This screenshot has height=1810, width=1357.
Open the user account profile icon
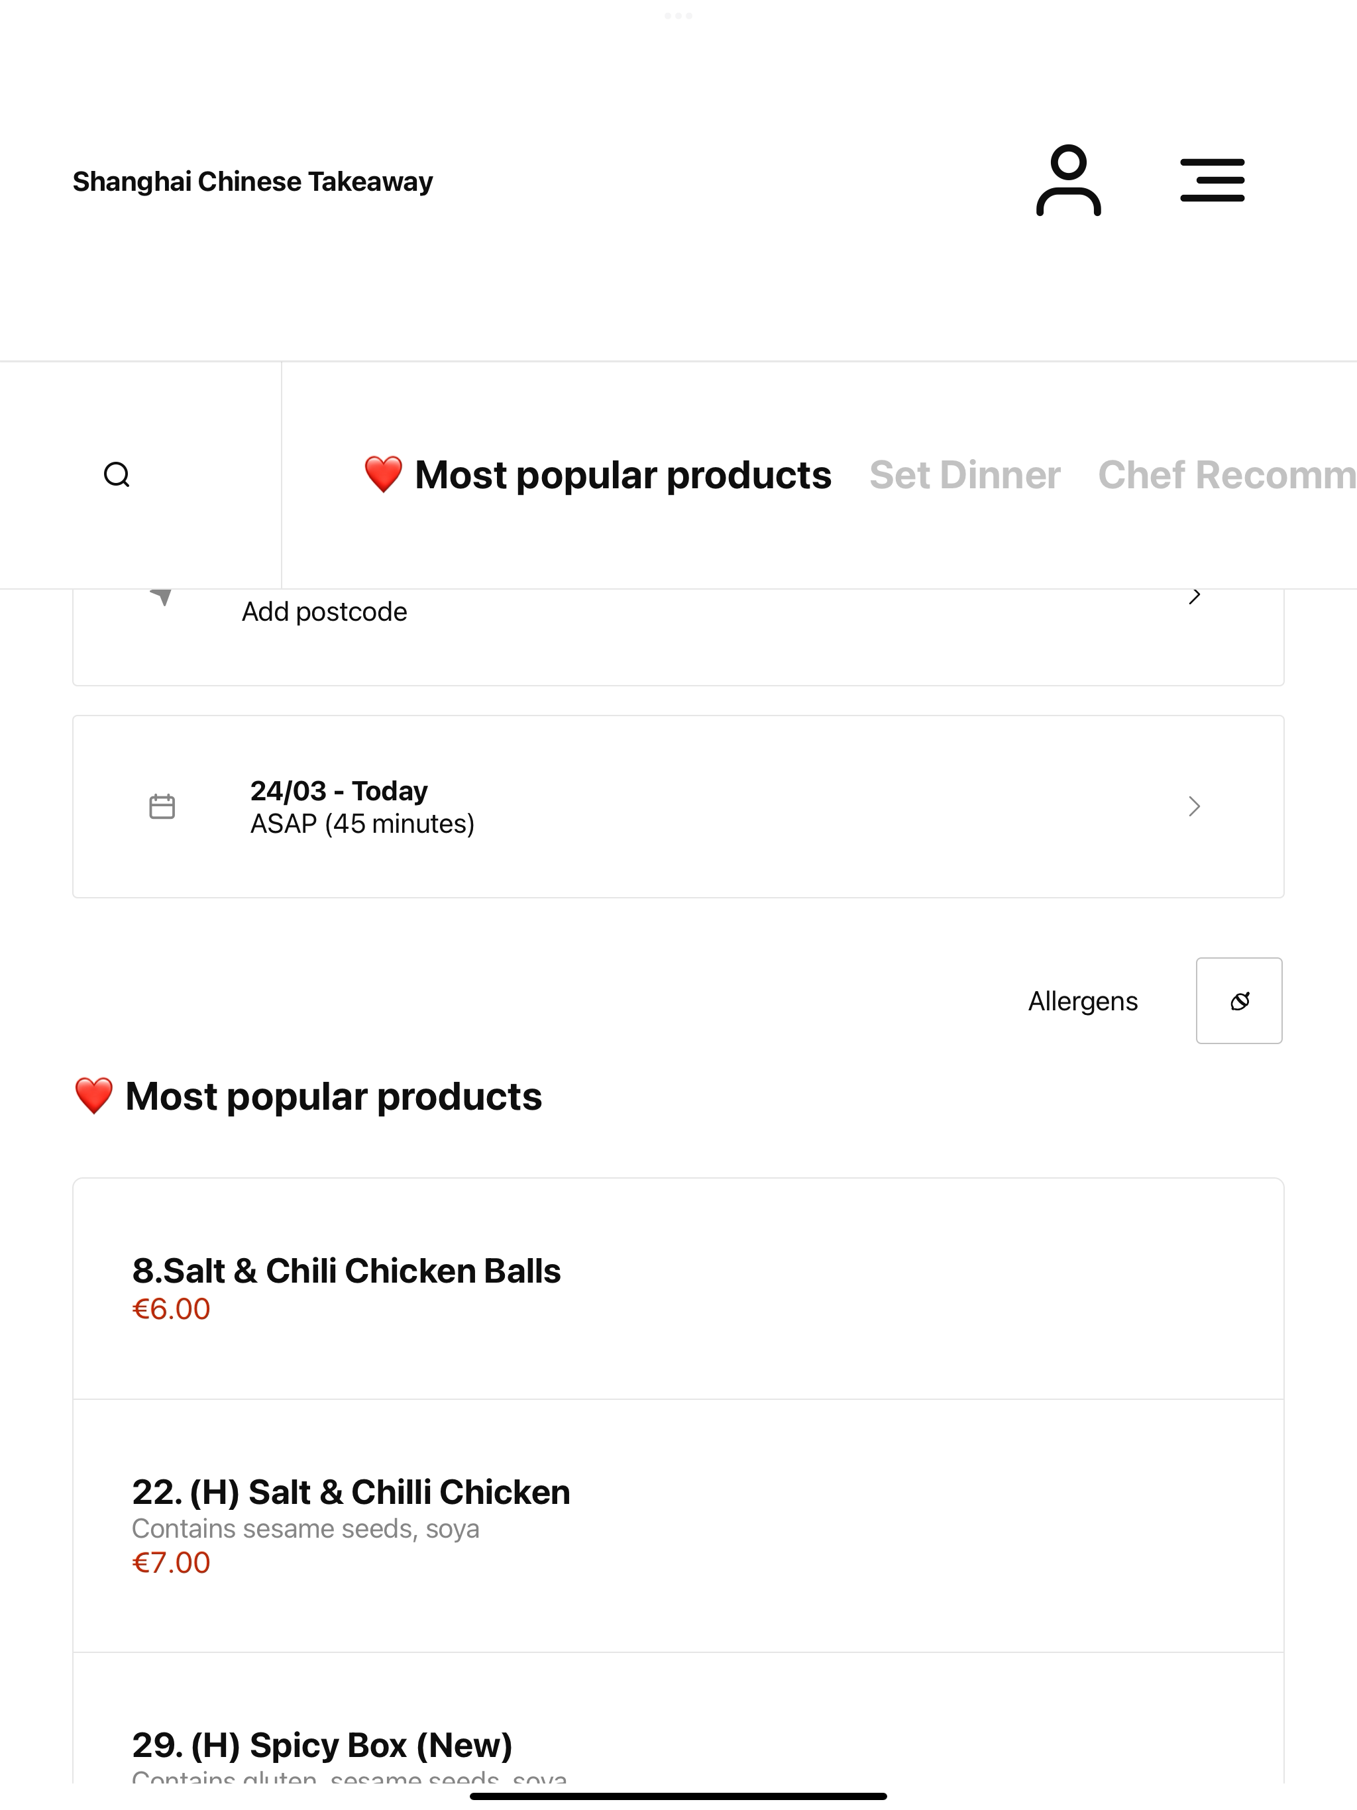tap(1068, 181)
